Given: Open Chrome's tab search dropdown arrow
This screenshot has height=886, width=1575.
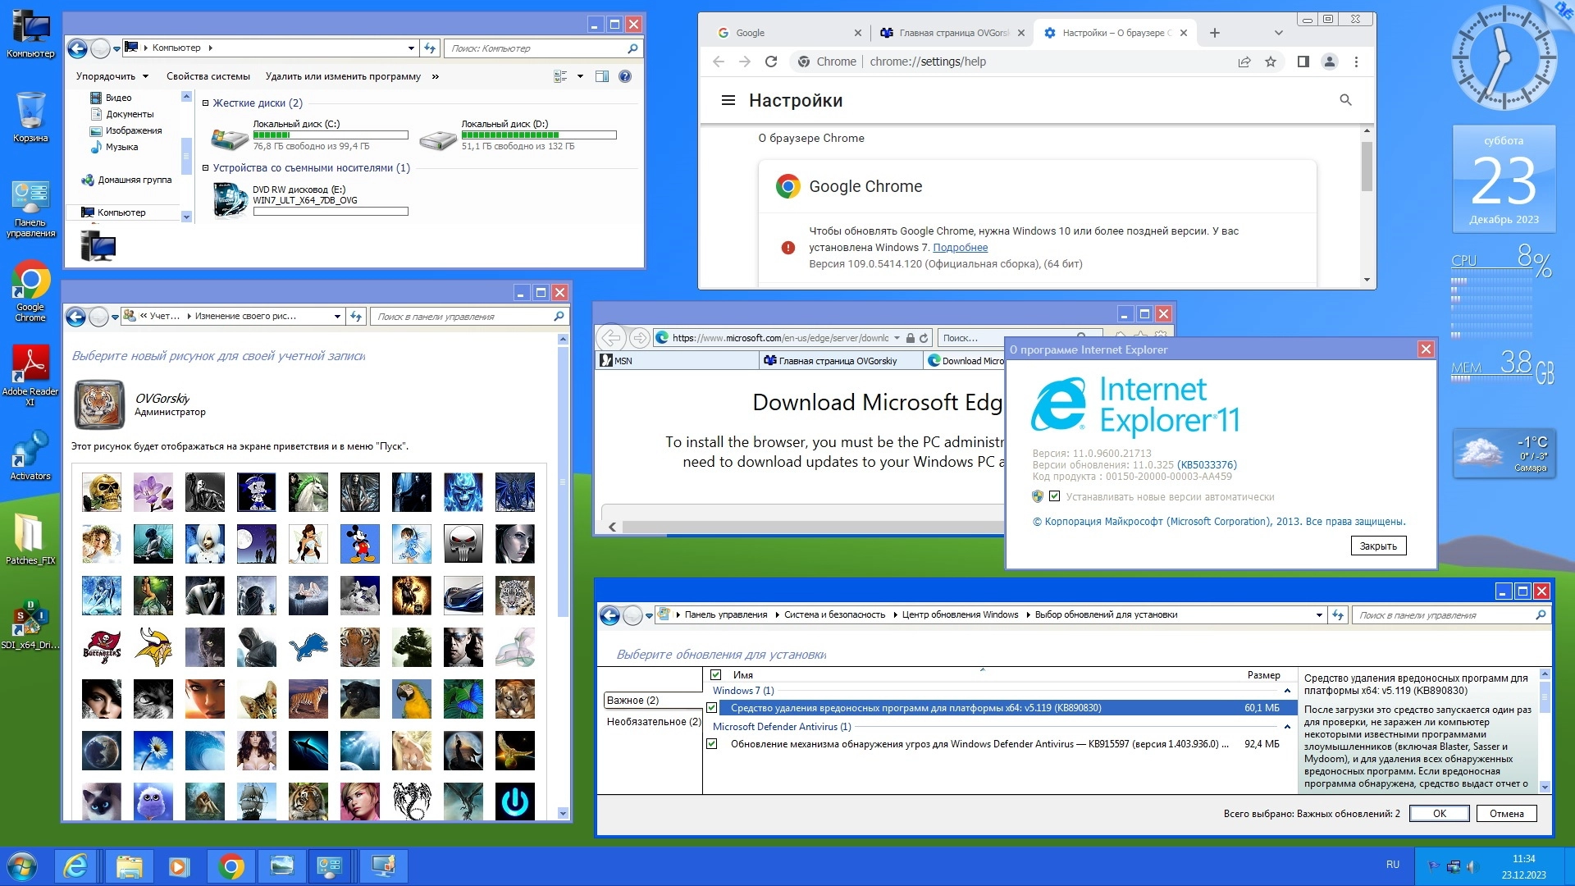Looking at the screenshot, I should coord(1278,33).
